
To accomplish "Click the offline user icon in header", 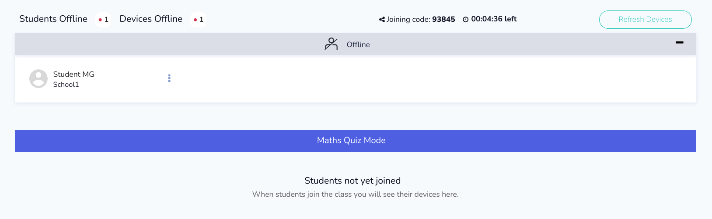I will point(331,44).
